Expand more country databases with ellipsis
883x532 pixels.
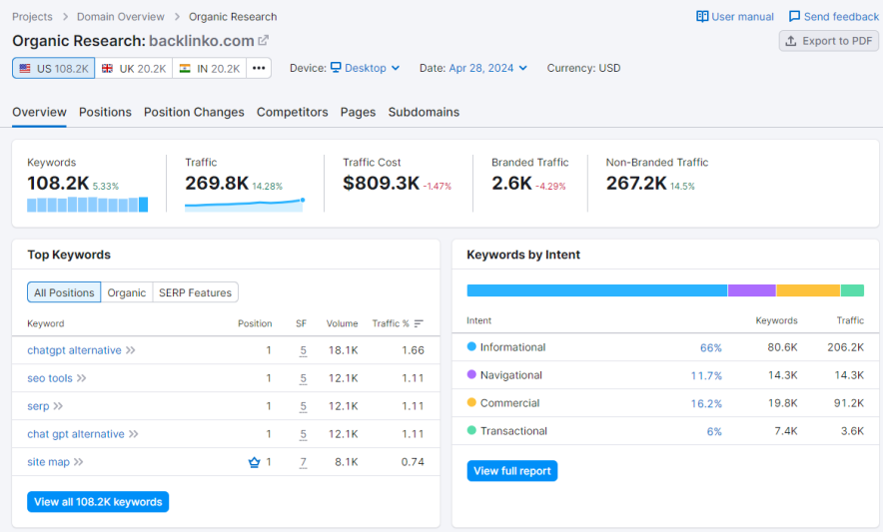click(x=259, y=68)
